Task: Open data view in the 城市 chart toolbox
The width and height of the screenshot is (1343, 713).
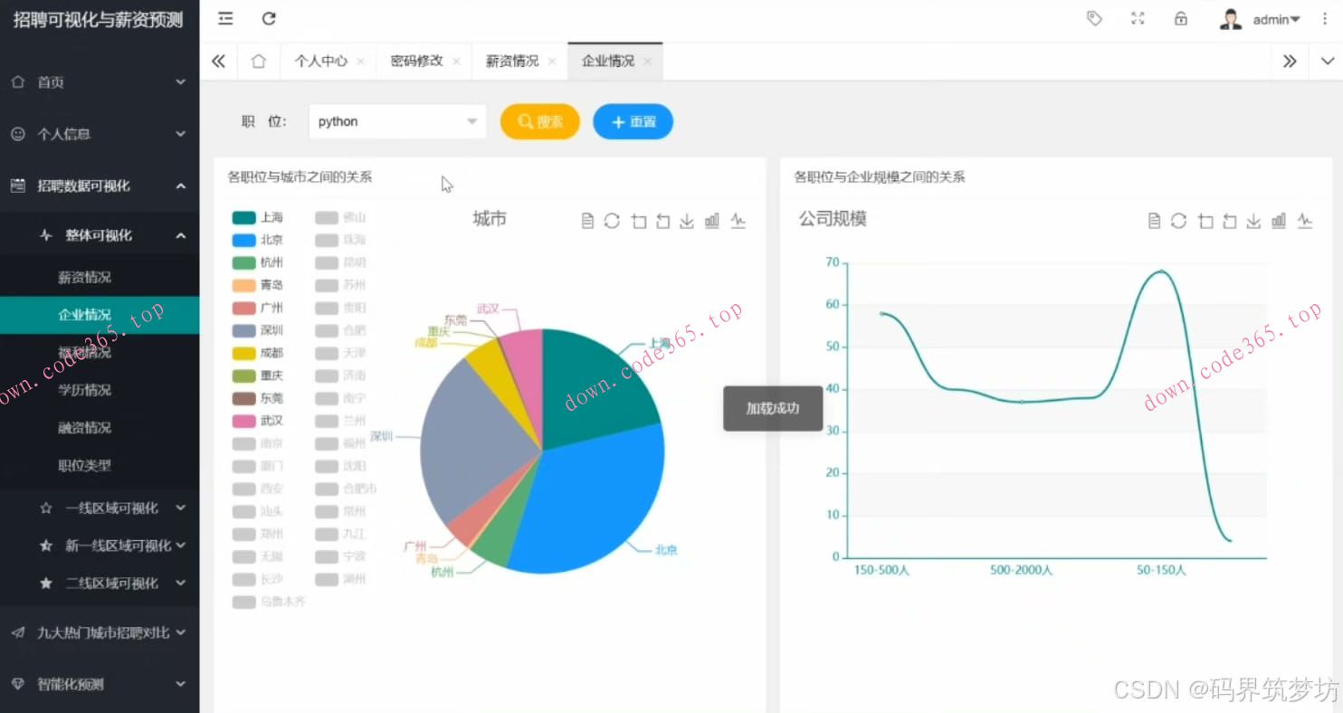Action: 587,221
